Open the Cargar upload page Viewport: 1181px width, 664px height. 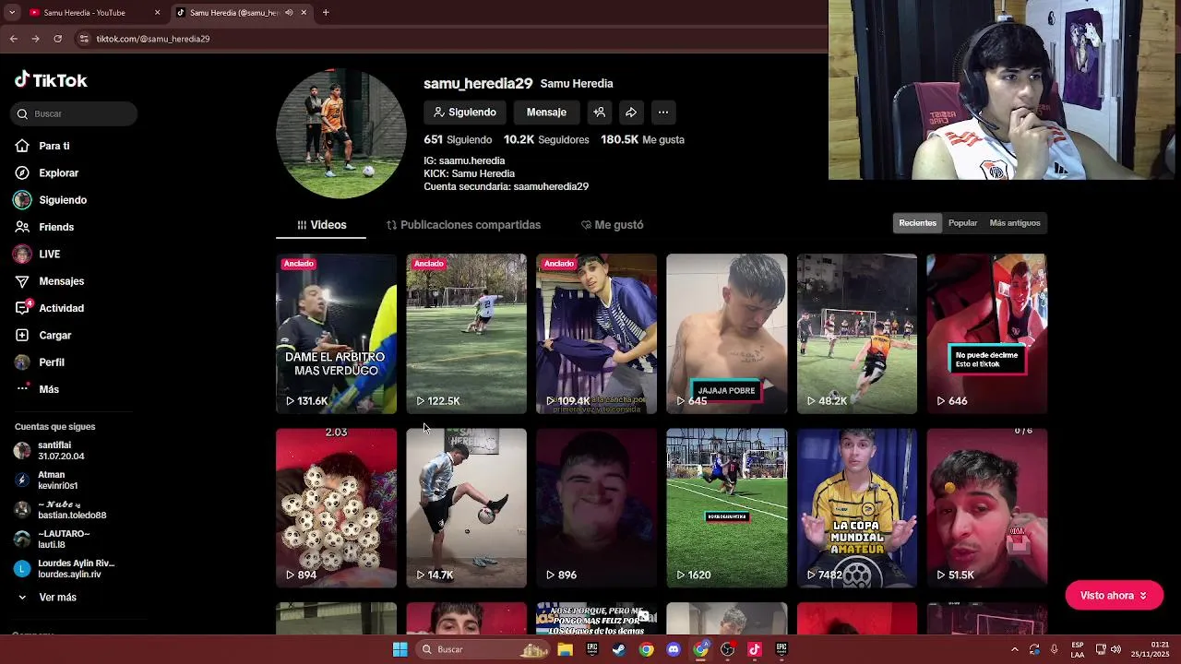(x=43, y=335)
